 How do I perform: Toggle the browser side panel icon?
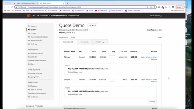point(169,7)
